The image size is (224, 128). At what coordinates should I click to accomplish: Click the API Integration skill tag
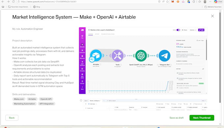[46, 104]
